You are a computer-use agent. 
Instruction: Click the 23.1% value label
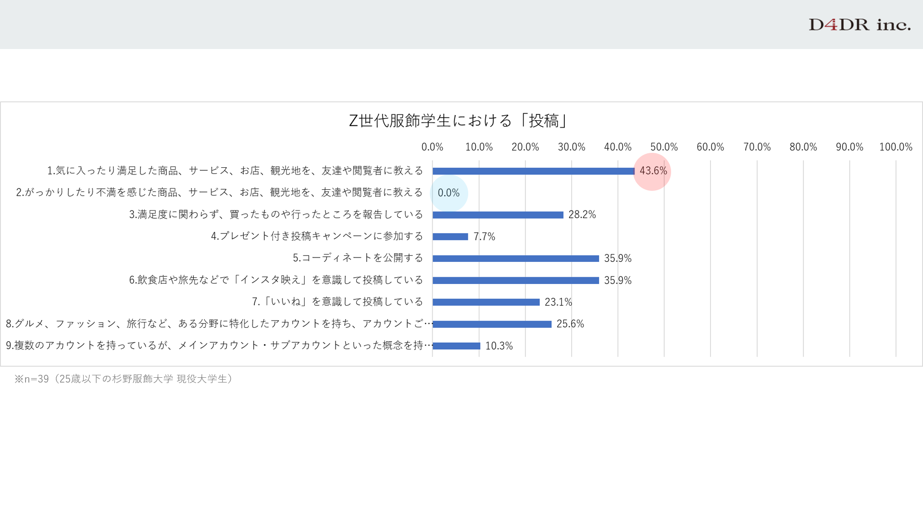point(558,302)
